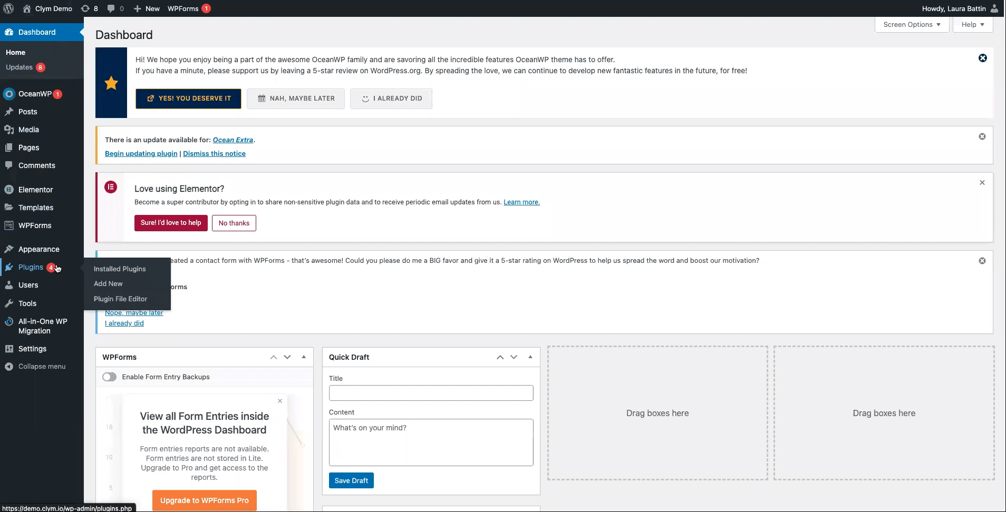
Task: Click YES! YOU DESERVE IT button
Action: 188,99
